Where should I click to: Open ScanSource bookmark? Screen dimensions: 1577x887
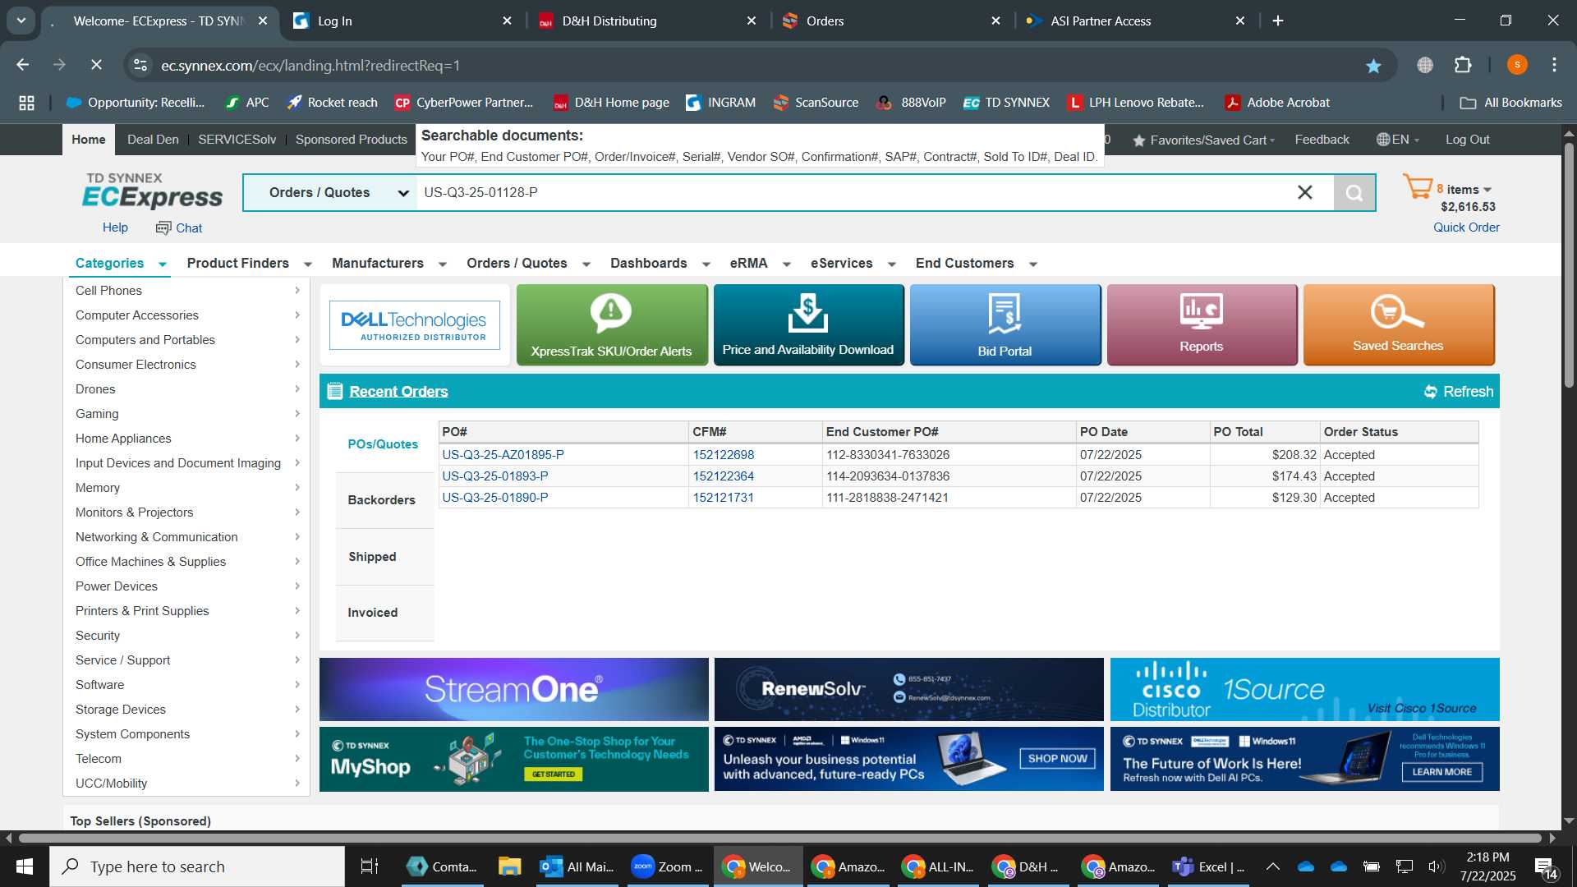click(x=816, y=103)
